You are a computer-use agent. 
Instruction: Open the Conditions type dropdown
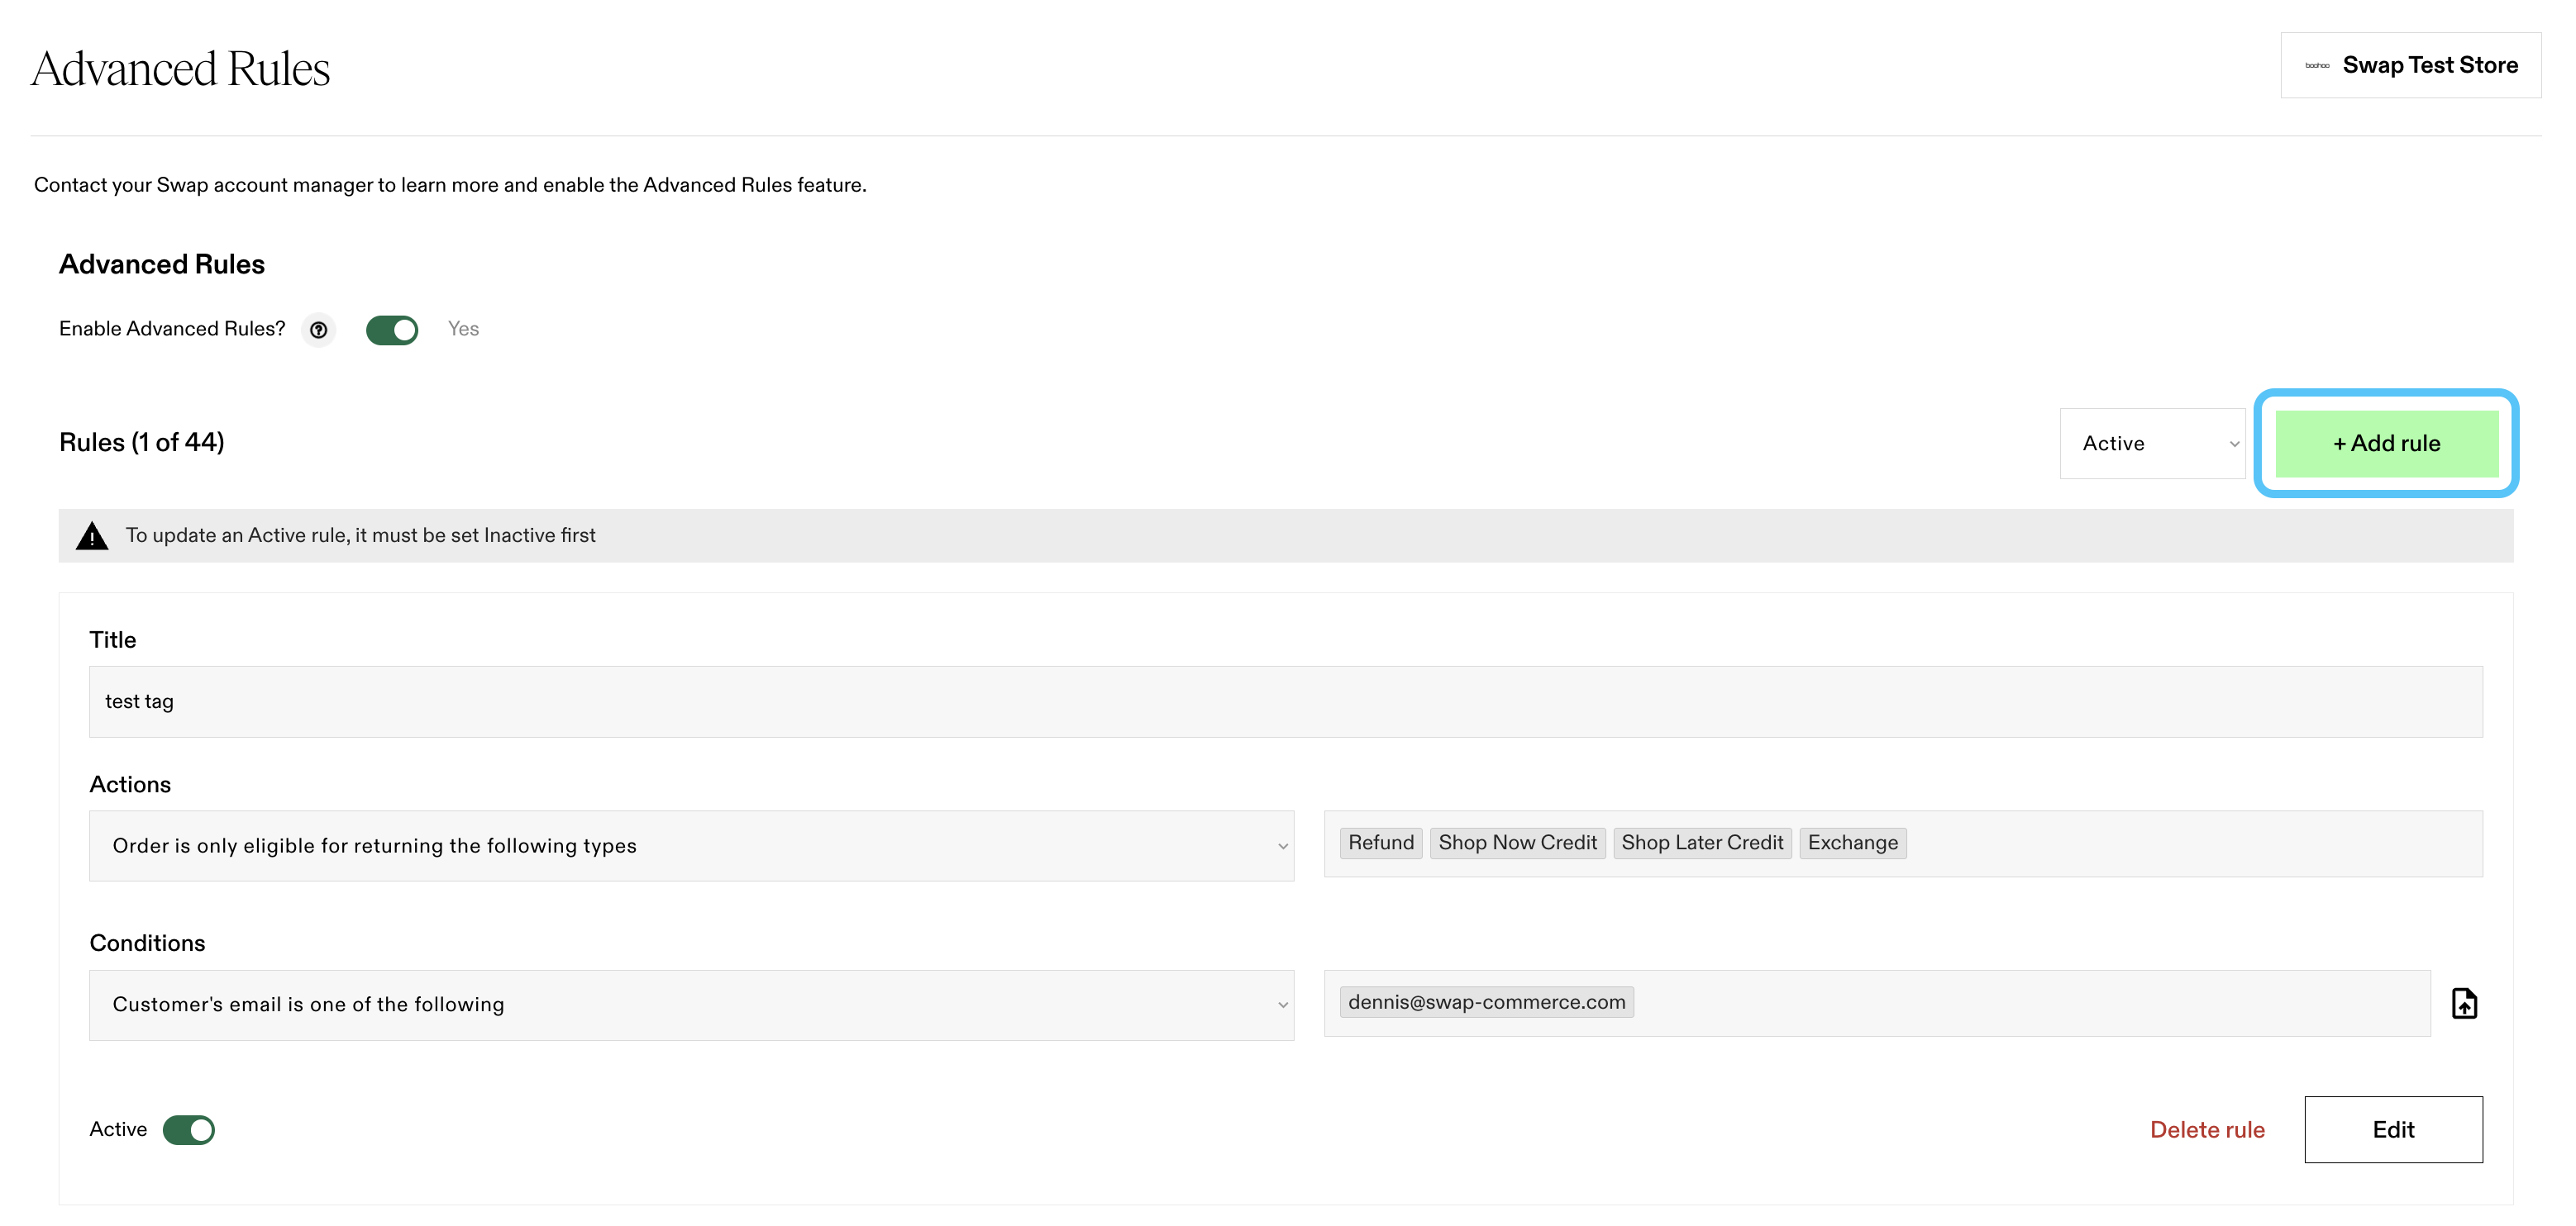click(x=691, y=1005)
